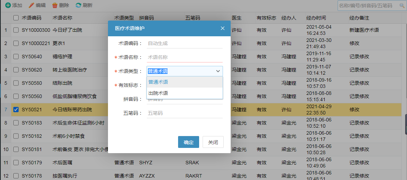
Task: Check the row SY50620 checkbox
Action: point(16,70)
